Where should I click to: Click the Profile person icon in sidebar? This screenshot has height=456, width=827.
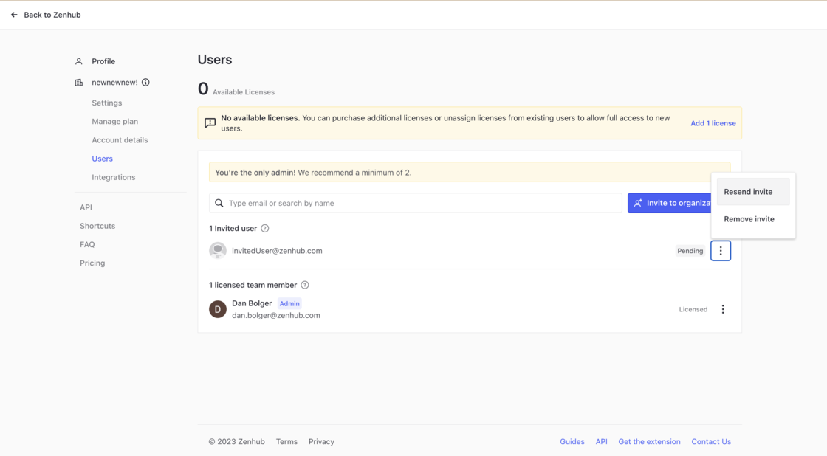click(78, 61)
